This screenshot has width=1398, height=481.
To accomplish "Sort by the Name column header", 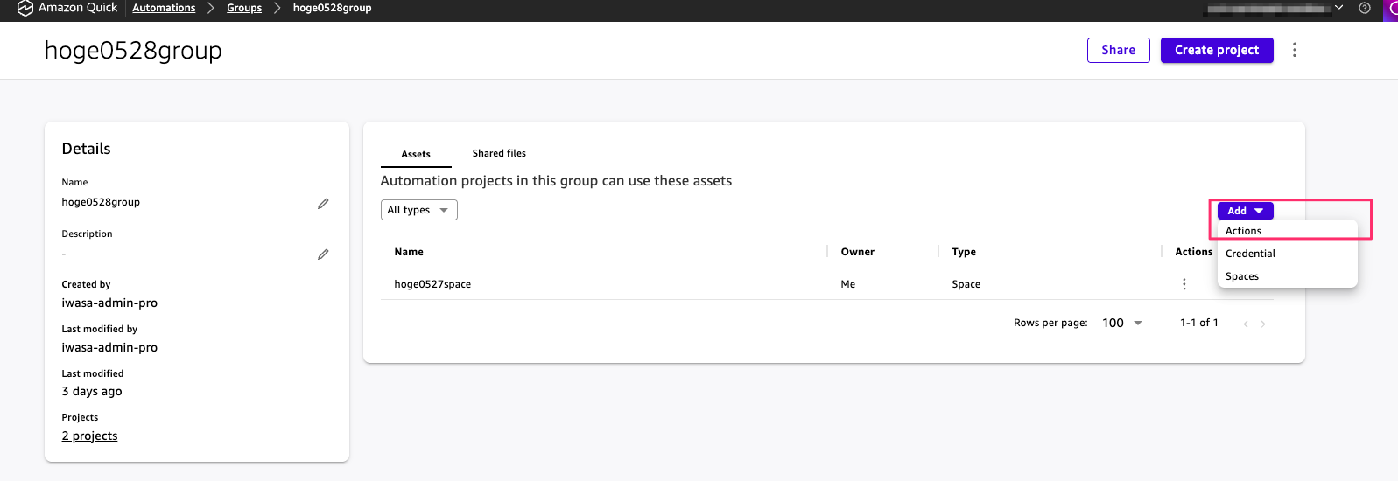I will [409, 252].
